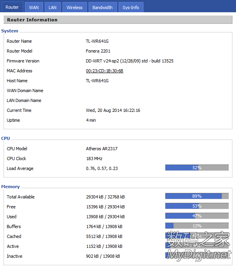Click the CPU section heading
236x270 pixels.
click(6, 138)
